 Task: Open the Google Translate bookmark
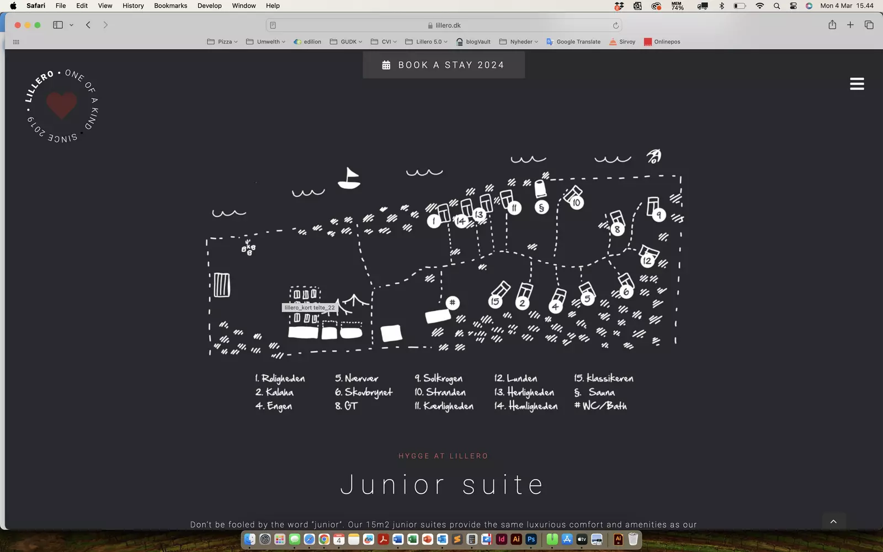[x=573, y=42]
